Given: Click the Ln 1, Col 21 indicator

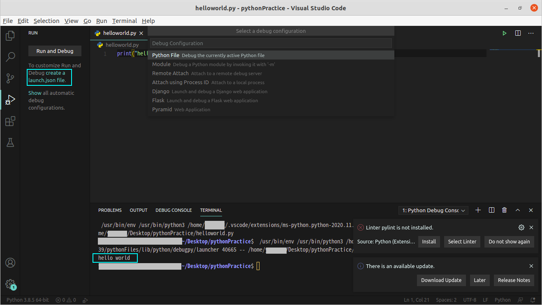Looking at the screenshot, I should click(417, 300).
